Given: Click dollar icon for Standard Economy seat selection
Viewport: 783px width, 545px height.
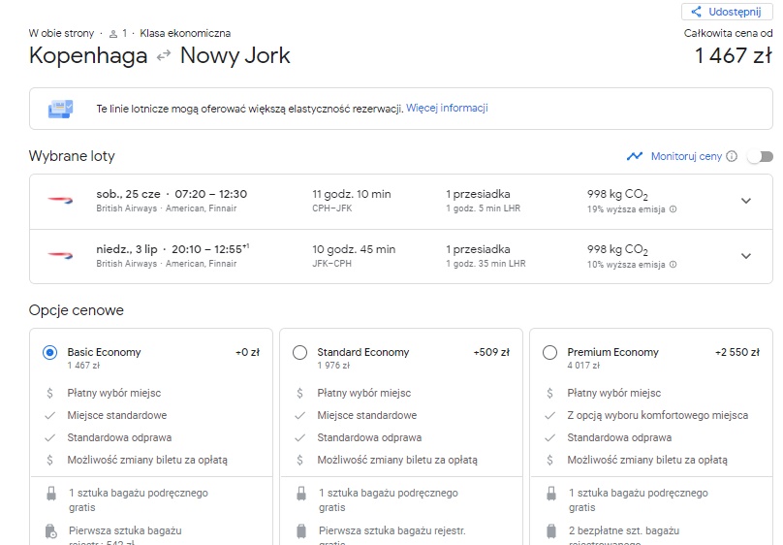Looking at the screenshot, I should coord(299,393).
